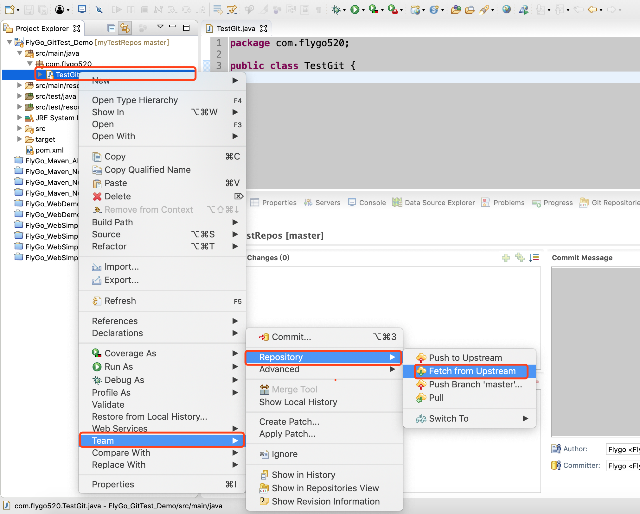Click inside the Commit Message text area
Screen dimensions: 640x514
[x=595, y=351]
